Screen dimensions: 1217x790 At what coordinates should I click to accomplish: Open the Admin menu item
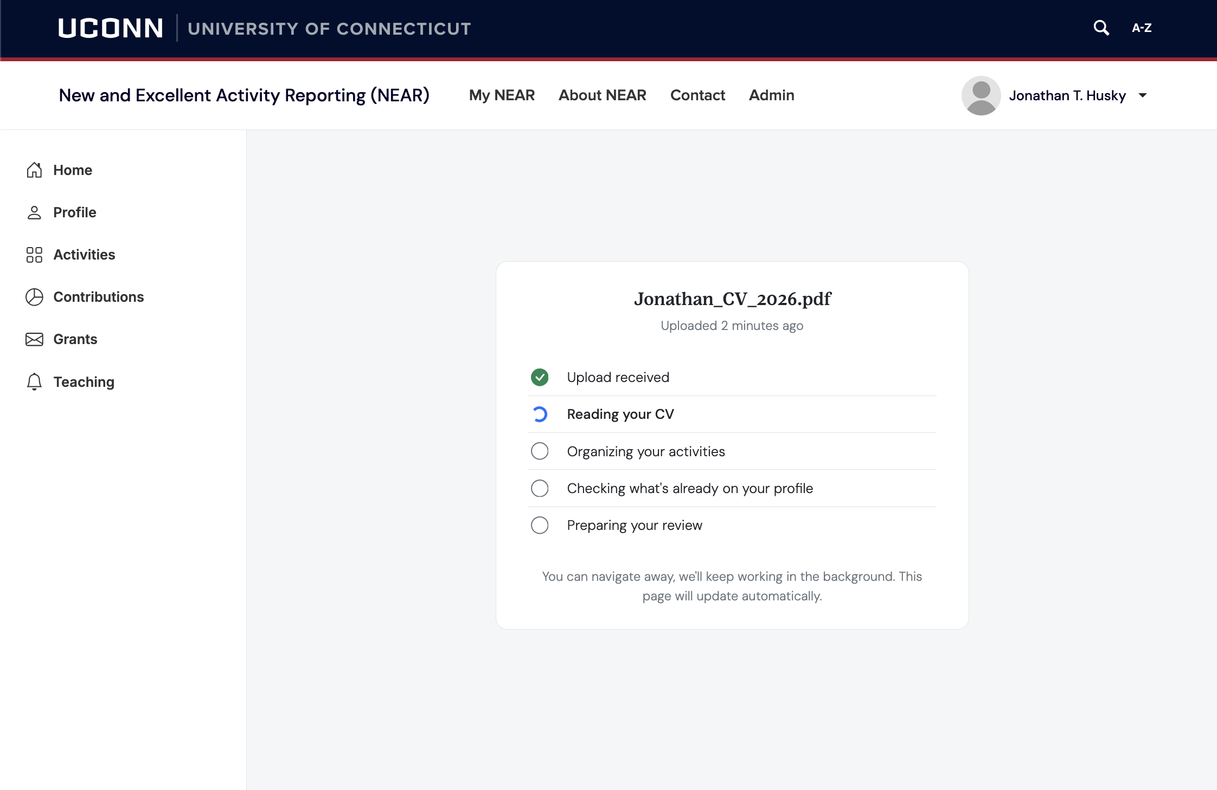tap(771, 95)
